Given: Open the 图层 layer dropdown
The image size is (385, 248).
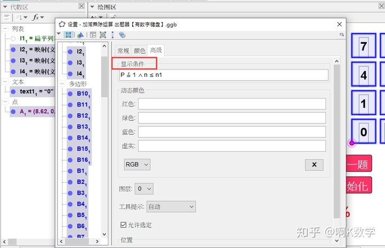Looking at the screenshot, I should click(144, 189).
